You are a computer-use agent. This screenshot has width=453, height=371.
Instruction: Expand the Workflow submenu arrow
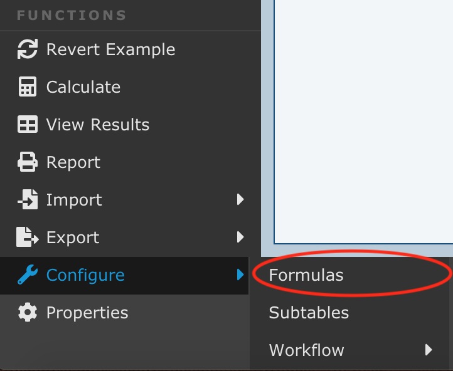click(x=429, y=350)
